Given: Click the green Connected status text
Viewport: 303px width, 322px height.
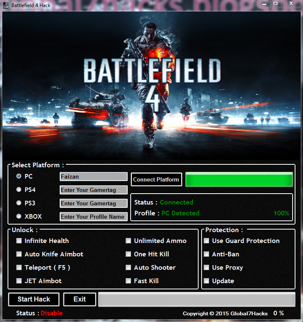Looking at the screenshot, I should 176,202.
